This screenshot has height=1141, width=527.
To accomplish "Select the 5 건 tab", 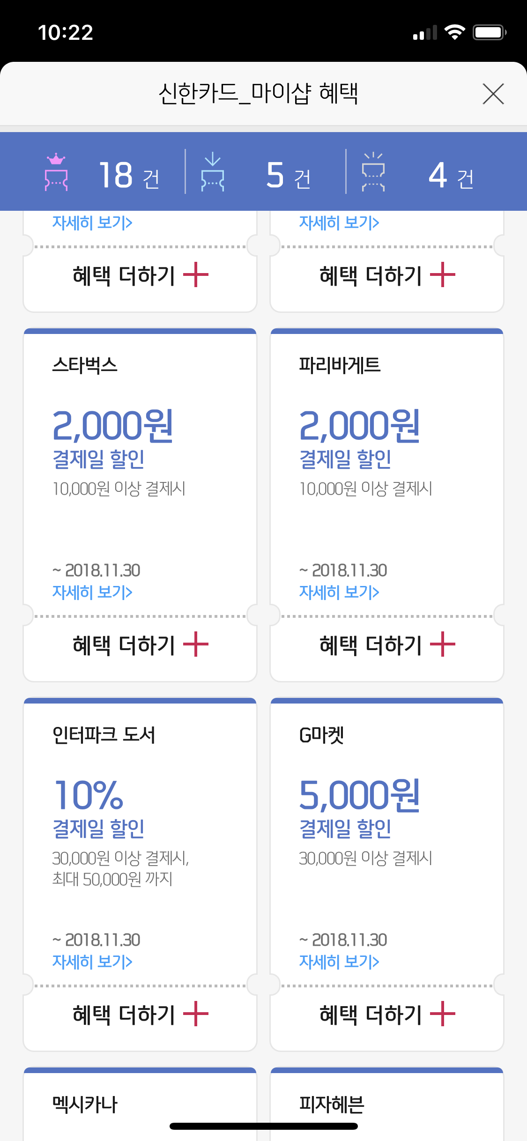I will 288,176.
